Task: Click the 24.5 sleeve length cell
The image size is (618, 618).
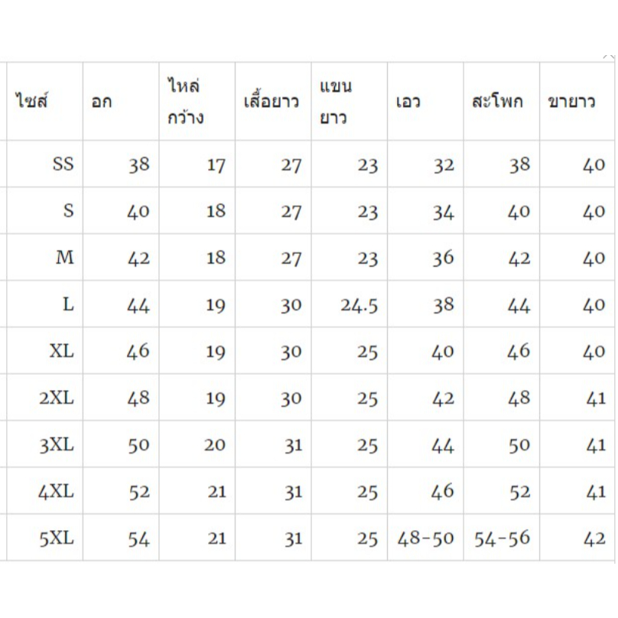Action: pyautogui.click(x=359, y=305)
